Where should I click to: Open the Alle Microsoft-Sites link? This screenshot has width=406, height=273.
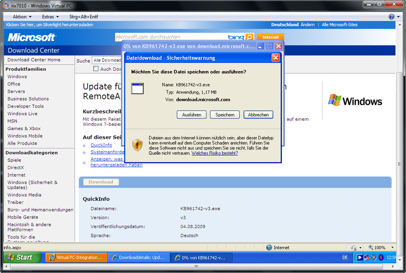click(339, 25)
